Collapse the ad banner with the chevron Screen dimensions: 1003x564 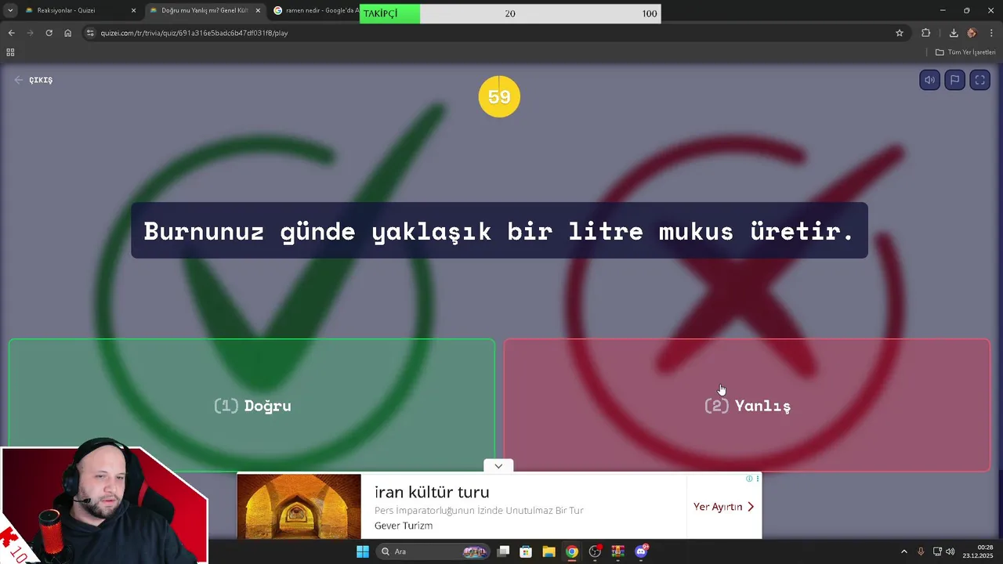pyautogui.click(x=498, y=466)
